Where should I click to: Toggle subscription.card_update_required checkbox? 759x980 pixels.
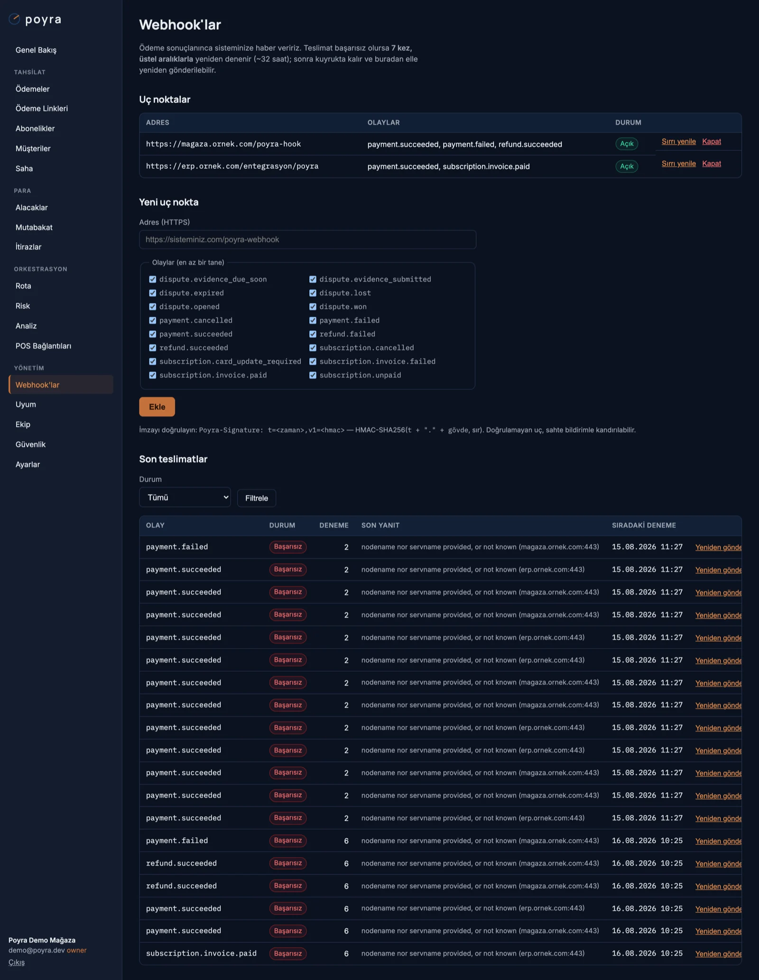tap(153, 361)
